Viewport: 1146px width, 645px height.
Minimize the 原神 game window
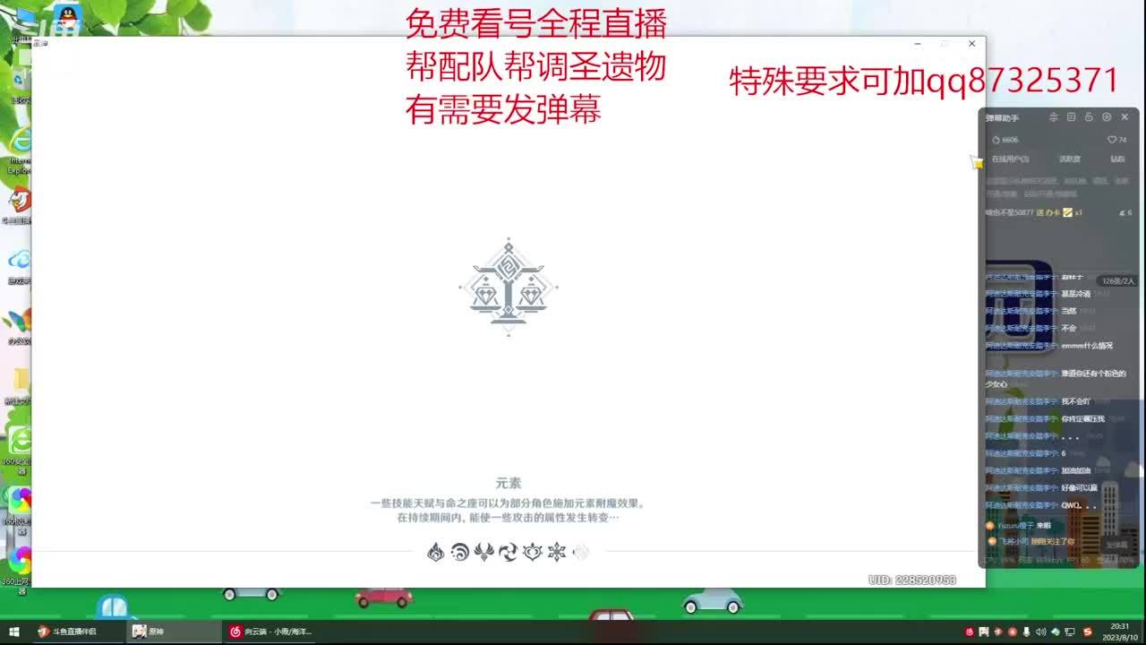pyautogui.click(x=917, y=44)
